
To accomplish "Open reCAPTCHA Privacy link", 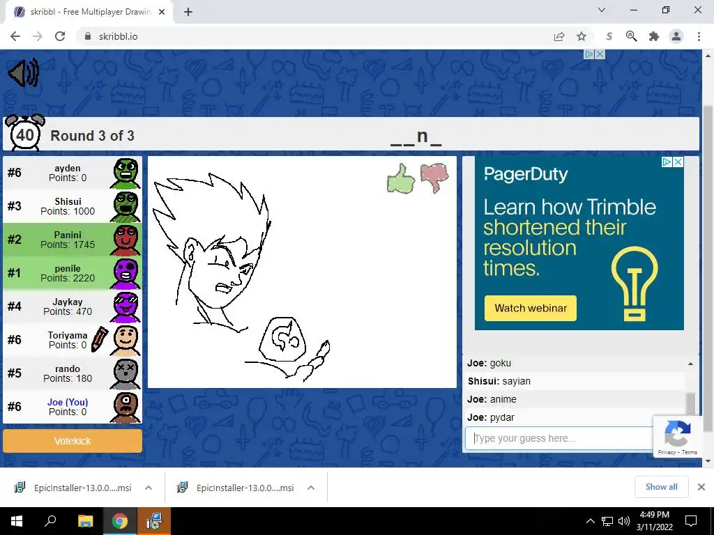I will (667, 452).
